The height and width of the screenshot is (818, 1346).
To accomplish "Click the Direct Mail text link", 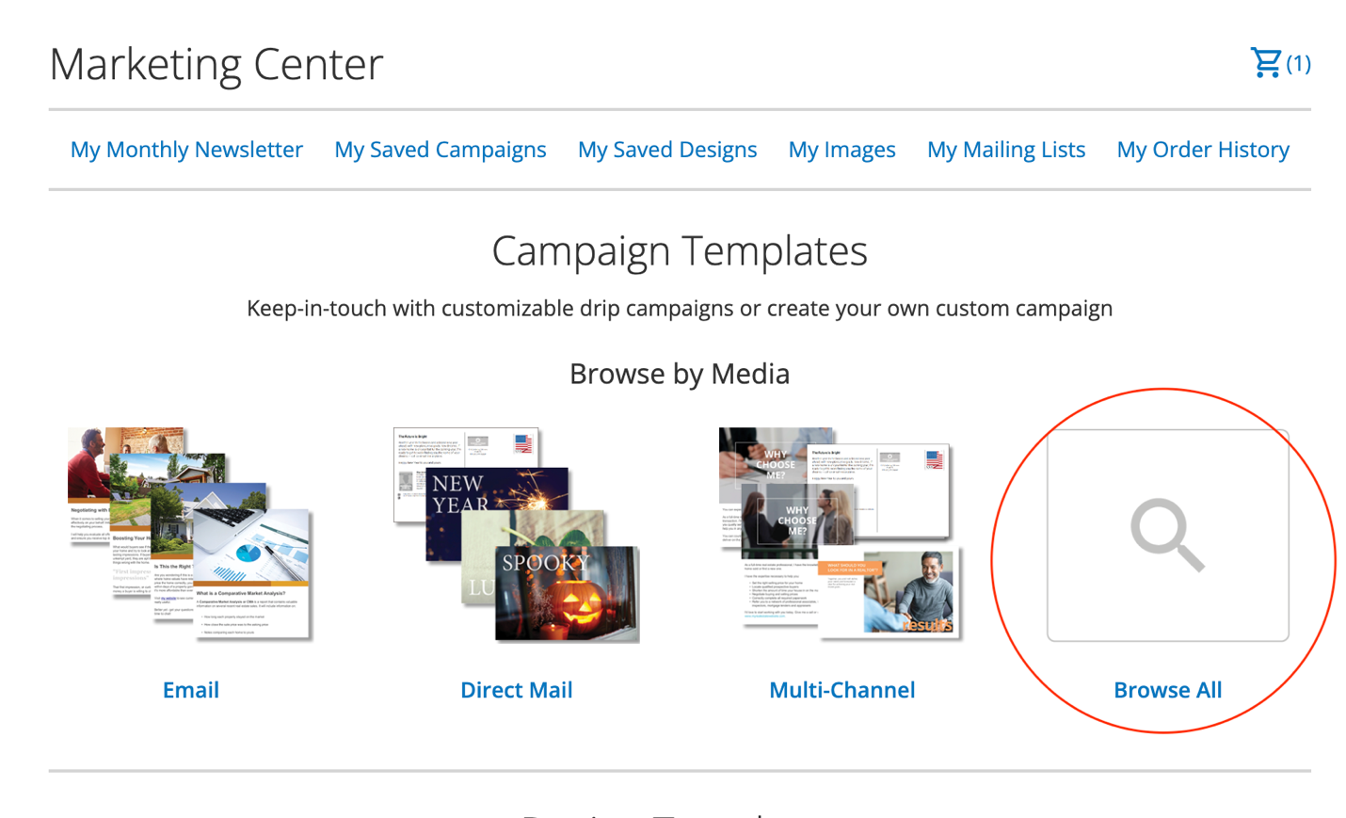I will click(516, 690).
